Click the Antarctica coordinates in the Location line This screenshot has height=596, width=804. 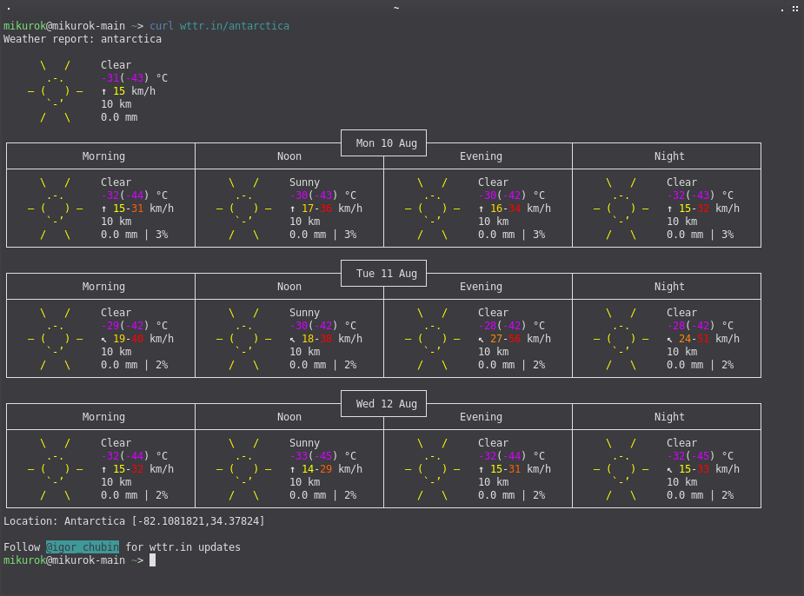coord(198,521)
